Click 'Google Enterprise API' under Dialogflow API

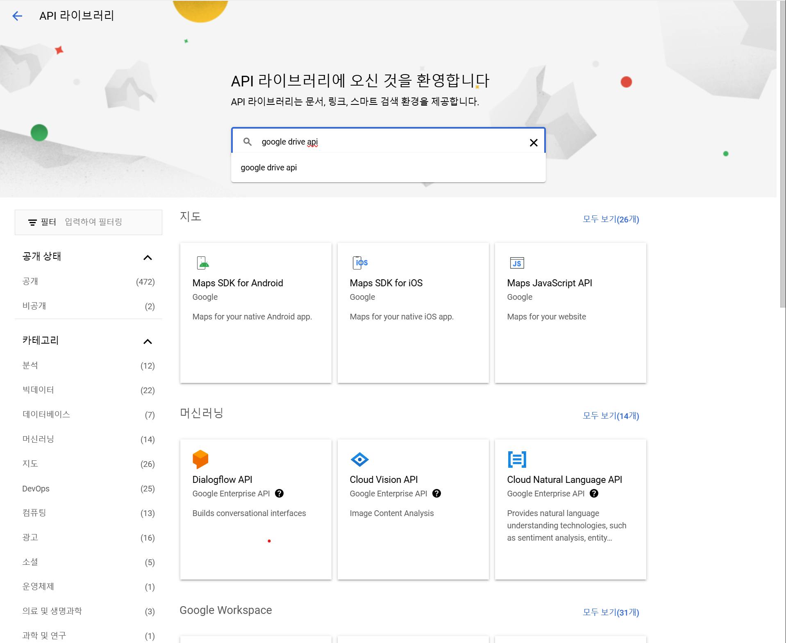pyautogui.click(x=231, y=494)
